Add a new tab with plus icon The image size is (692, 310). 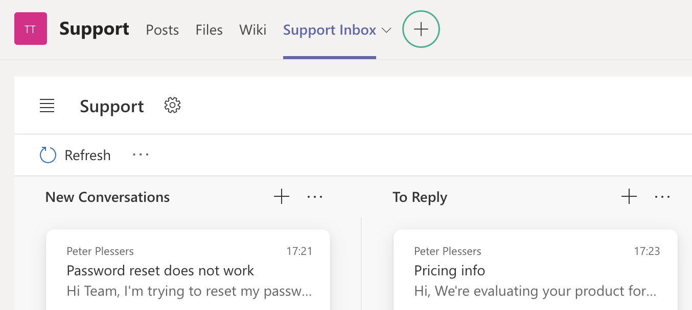421,30
